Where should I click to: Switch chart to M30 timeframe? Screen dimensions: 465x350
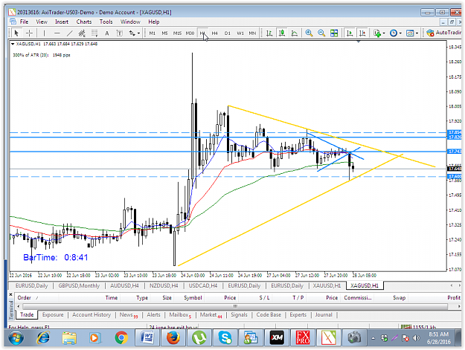[x=190, y=33]
